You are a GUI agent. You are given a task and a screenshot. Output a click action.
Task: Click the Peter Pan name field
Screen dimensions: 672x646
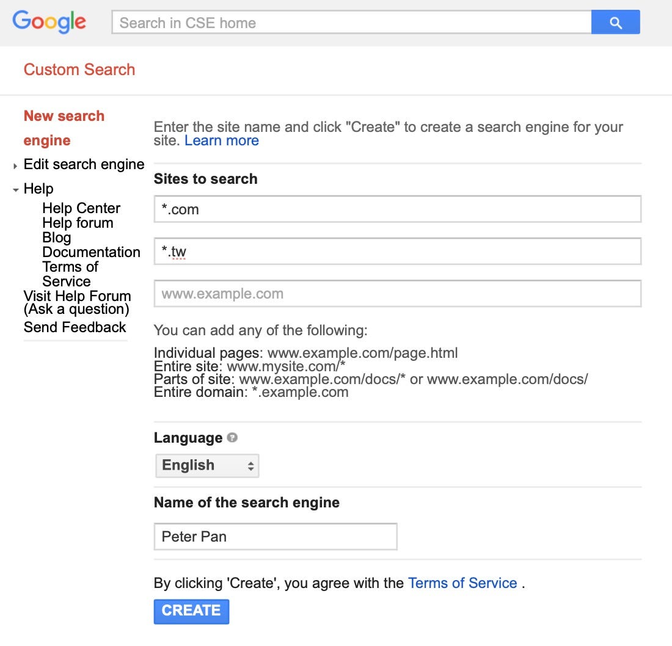[275, 537]
